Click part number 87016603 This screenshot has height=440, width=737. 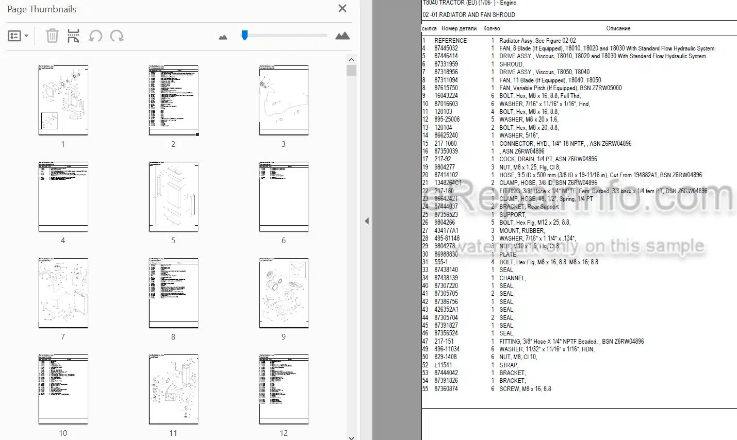[446, 104]
